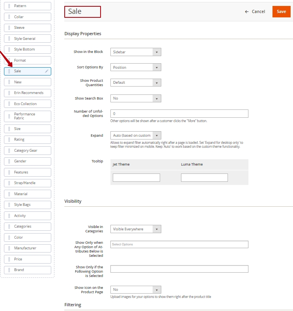Viewport: 293px width, 311px height.
Task: Click the drag handle icon next to Price
Action: [9, 259]
